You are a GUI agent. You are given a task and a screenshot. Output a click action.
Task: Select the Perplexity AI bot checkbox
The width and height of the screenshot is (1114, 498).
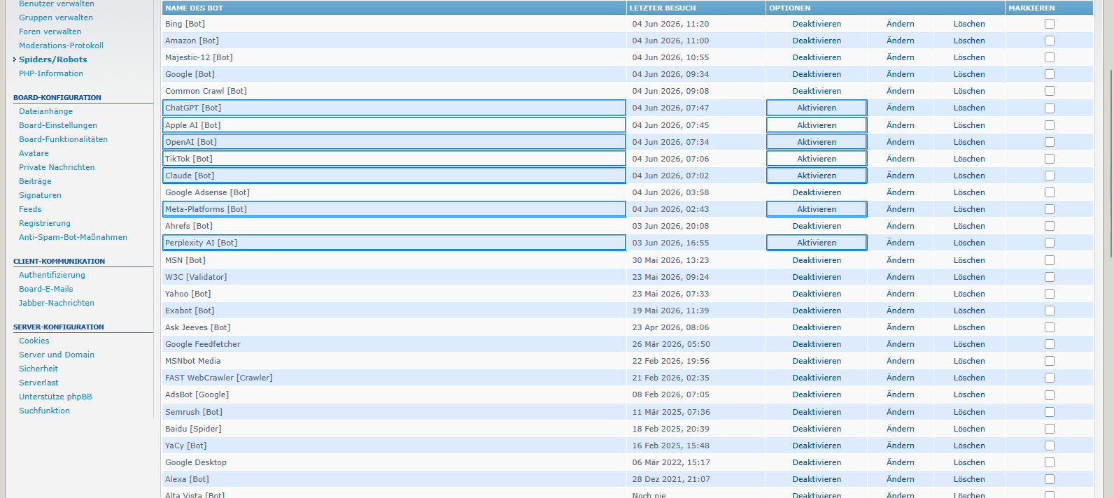point(1050,243)
